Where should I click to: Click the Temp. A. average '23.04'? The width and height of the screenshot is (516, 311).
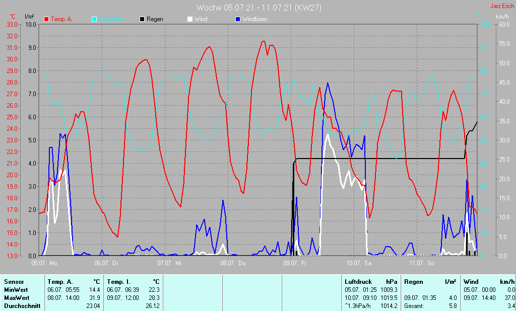point(93,306)
